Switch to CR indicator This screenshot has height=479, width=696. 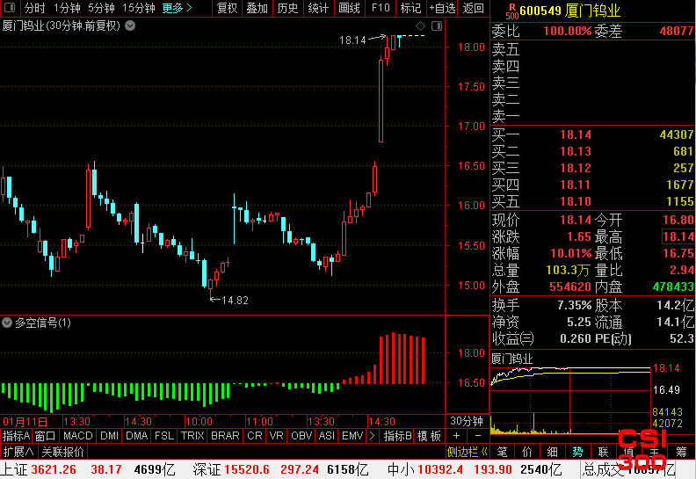tap(255, 436)
